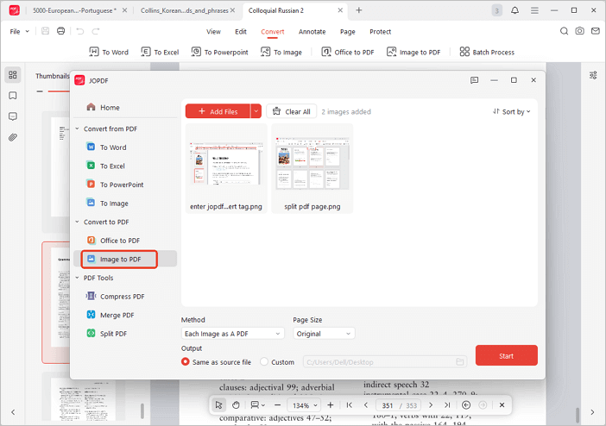This screenshot has width=606, height=426.
Task: Open the Protect menu tab
Action: [381, 32]
